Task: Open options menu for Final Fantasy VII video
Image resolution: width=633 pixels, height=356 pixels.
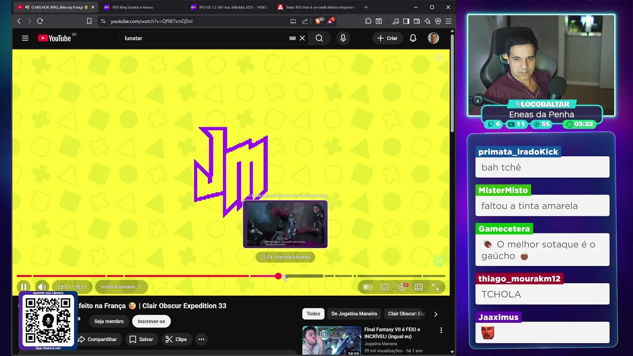Action: (x=441, y=330)
